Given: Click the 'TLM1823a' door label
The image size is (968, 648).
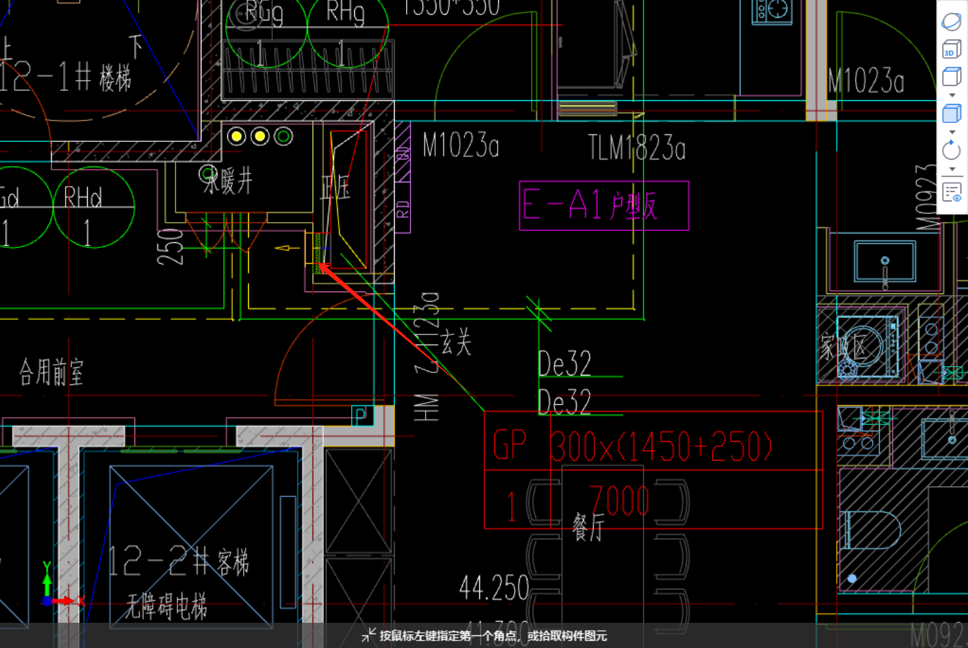Looking at the screenshot, I should tap(636, 148).
